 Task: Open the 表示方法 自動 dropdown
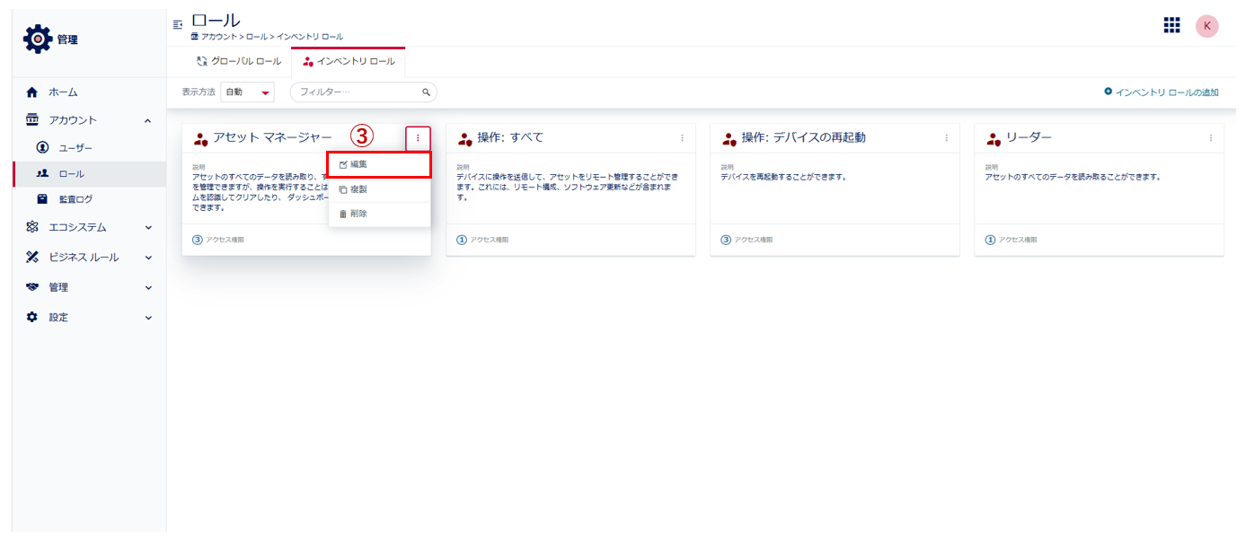click(247, 92)
